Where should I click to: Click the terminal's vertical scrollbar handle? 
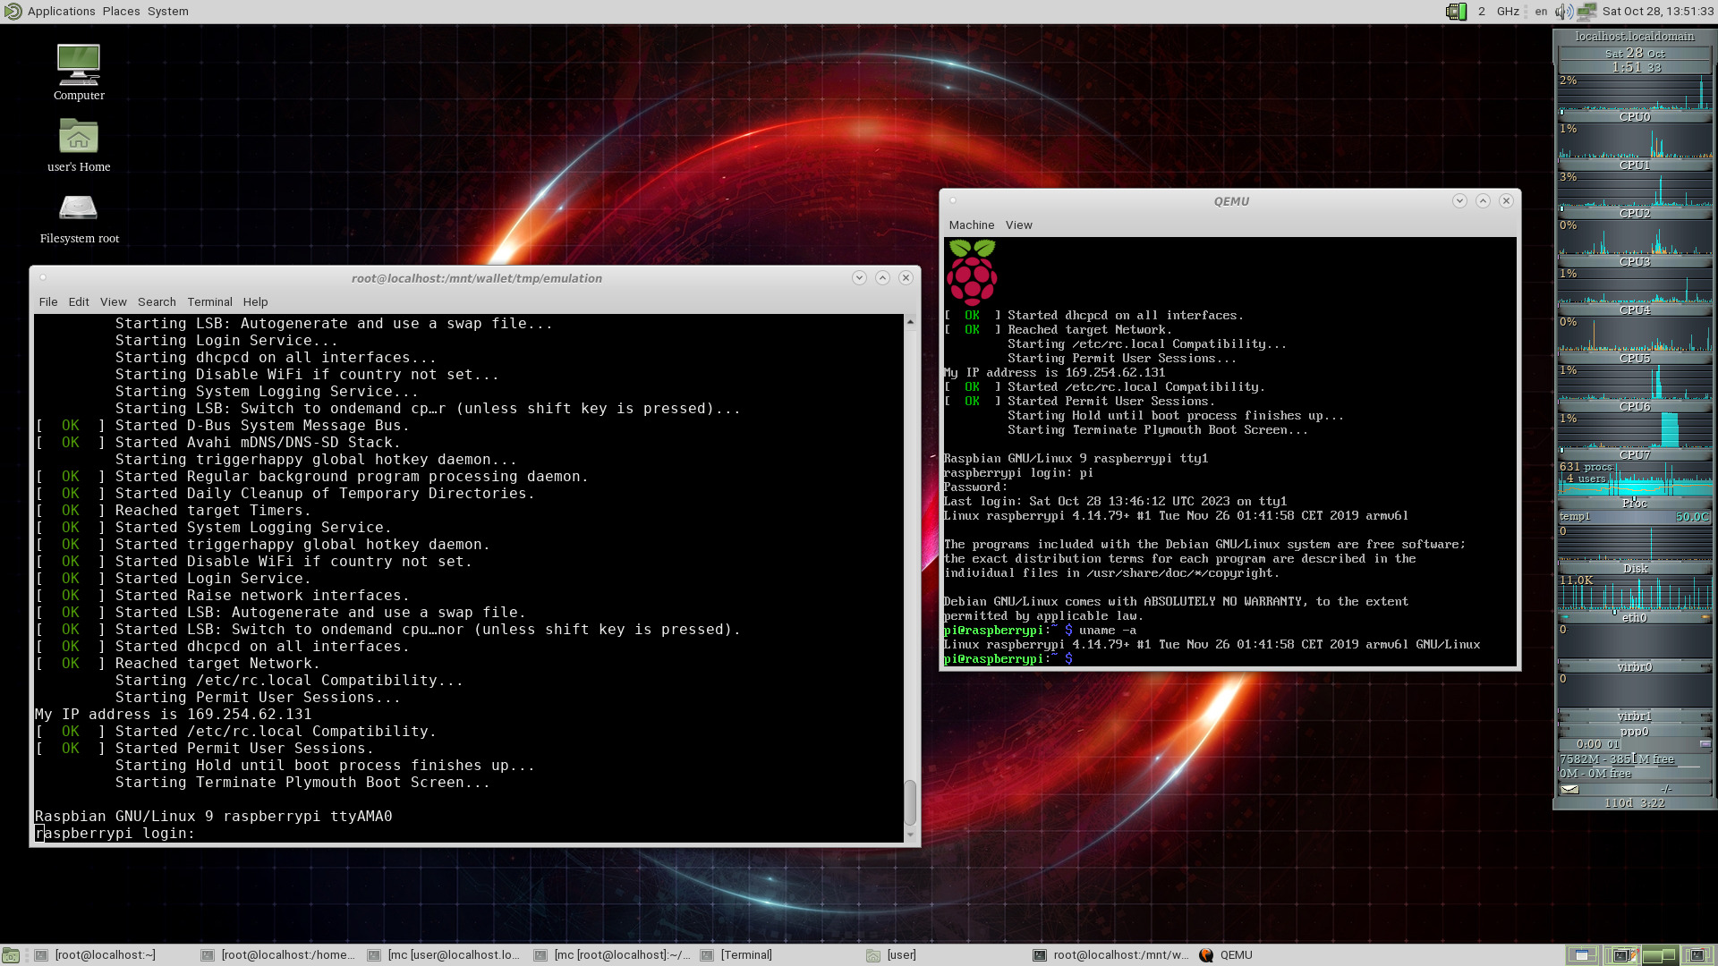coord(910,802)
